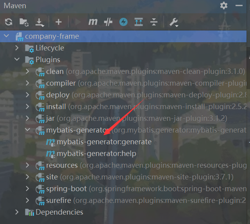Click the company-frame Maven module icon
This screenshot has height=224, width=250.
20,37
